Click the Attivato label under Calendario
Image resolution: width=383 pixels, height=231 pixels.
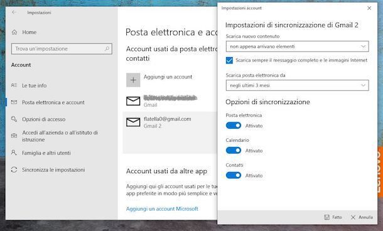pyautogui.click(x=254, y=151)
